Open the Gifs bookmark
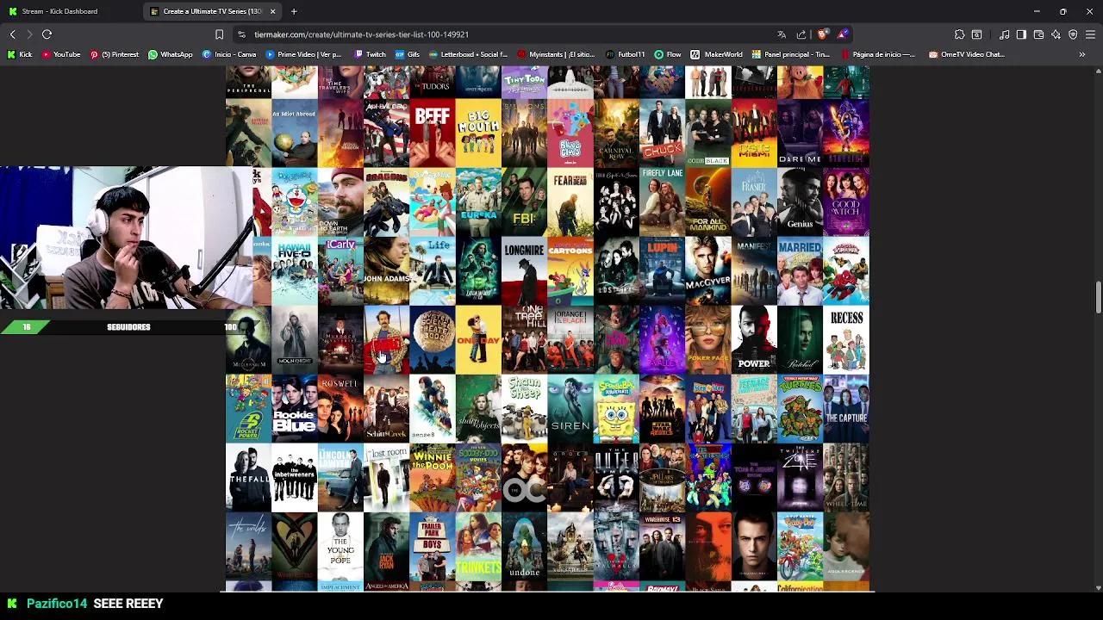The height and width of the screenshot is (620, 1103). point(408,54)
